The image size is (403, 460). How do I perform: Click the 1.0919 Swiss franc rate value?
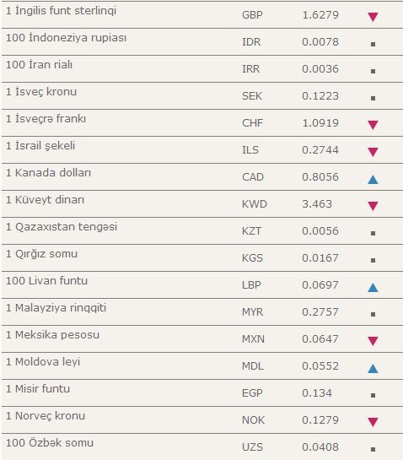[x=320, y=123]
